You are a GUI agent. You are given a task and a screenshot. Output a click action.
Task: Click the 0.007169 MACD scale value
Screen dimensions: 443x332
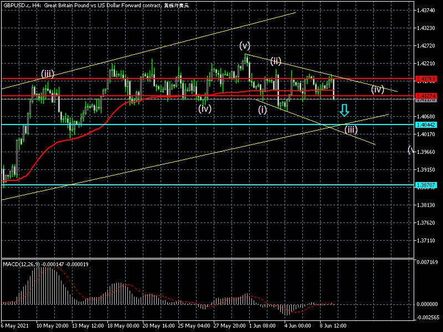coord(427,262)
